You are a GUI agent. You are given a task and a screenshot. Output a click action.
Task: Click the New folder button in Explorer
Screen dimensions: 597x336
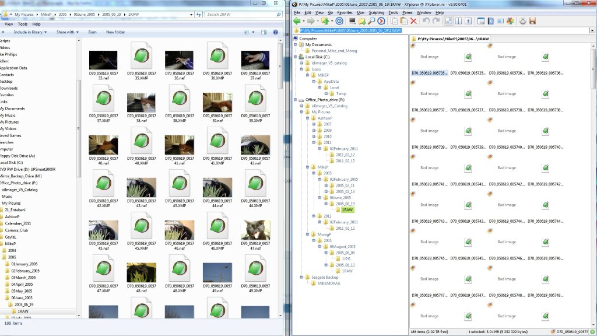[115, 32]
